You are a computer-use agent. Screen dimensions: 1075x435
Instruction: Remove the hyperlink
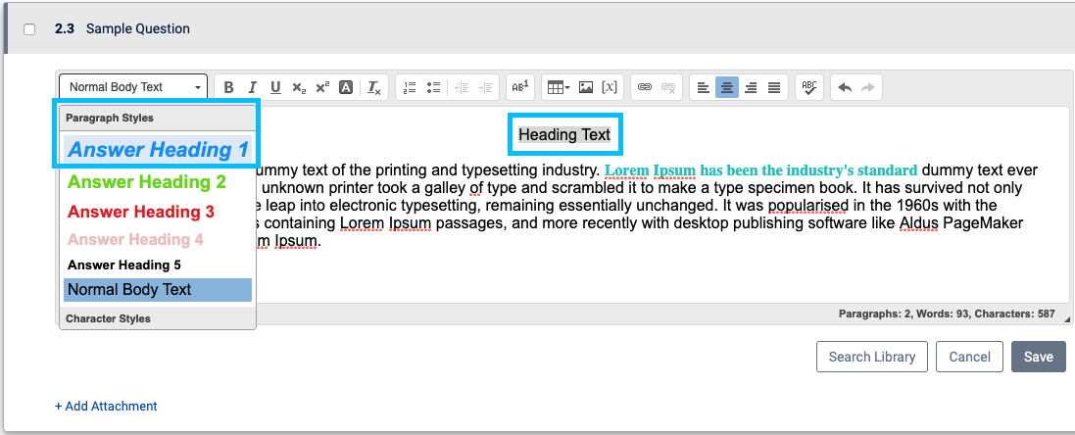(x=667, y=87)
